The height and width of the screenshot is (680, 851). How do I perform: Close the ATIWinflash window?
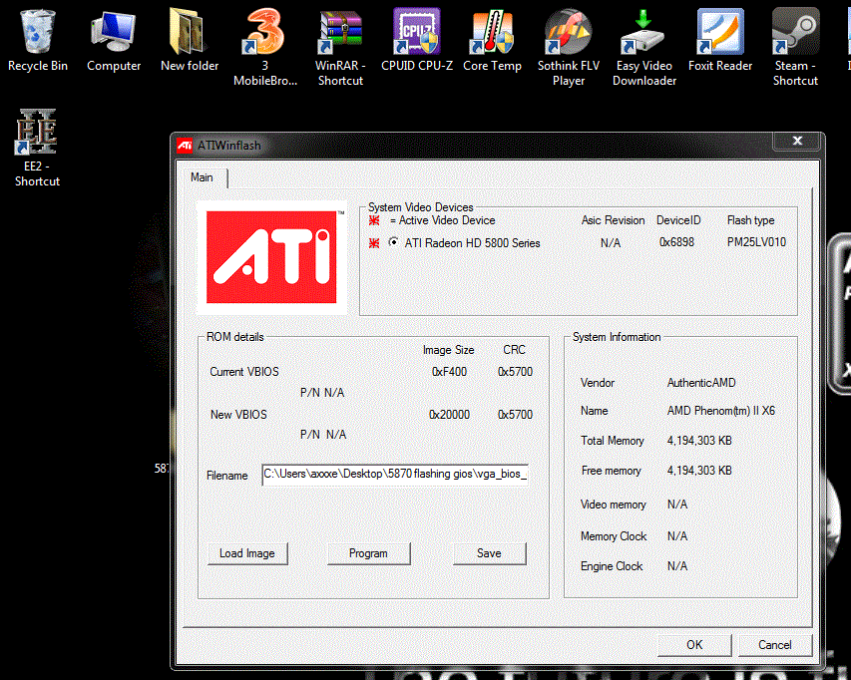click(x=797, y=141)
